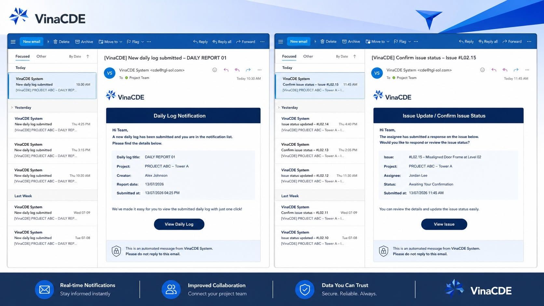Screen dimensions: 544x306
Task: Open far-right toolbar ellipsis in right window
Action: coord(529,42)
